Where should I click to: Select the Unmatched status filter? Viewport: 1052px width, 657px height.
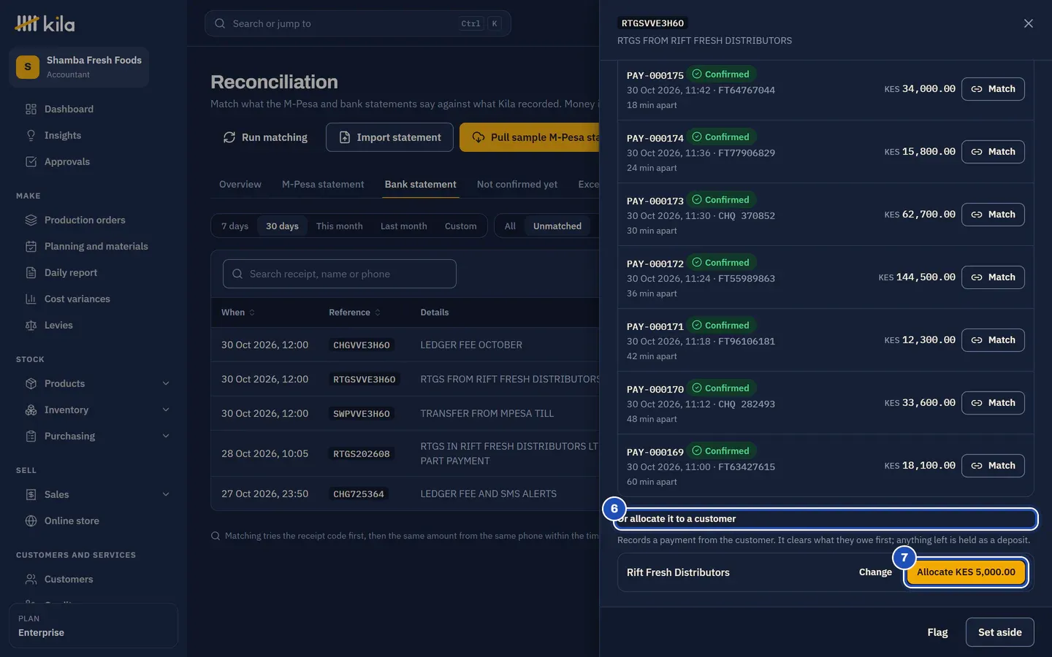557,226
